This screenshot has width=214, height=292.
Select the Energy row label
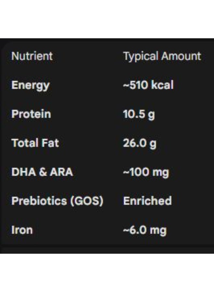click(30, 85)
